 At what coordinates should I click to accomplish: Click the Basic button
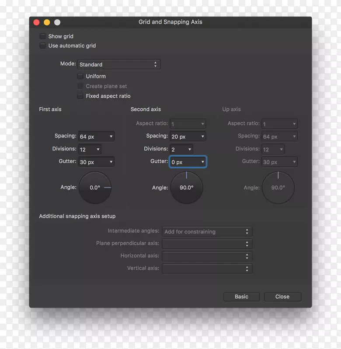241,297
